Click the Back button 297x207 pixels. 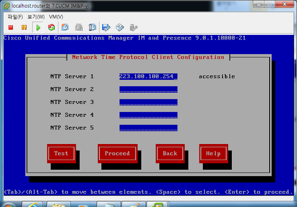coord(170,153)
